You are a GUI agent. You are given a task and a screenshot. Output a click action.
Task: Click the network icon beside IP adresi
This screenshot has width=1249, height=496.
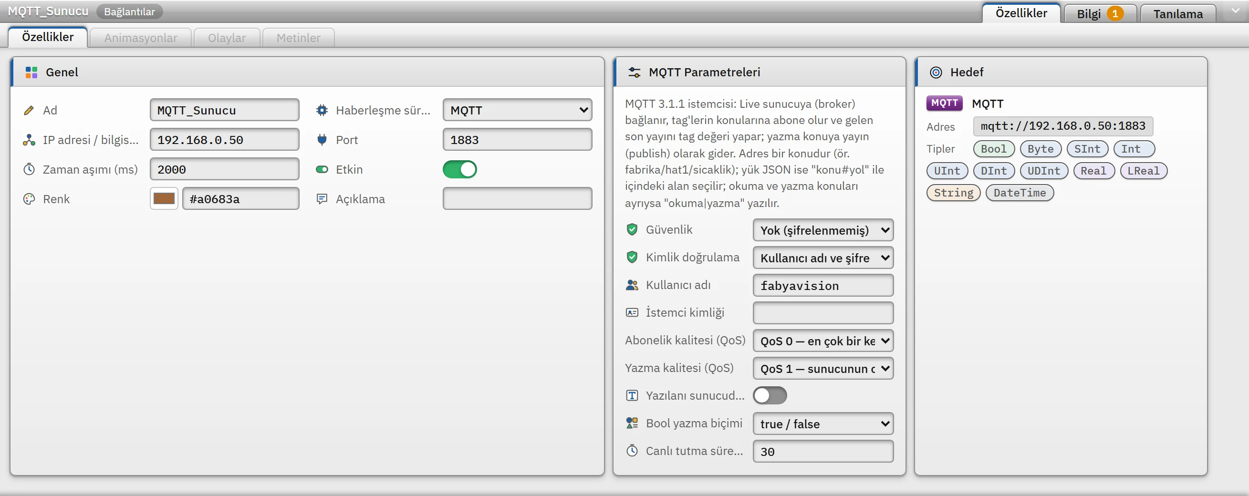coord(29,140)
